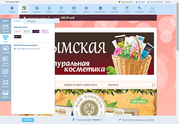
Task: Click the Текущий дизайн: Главная link
Action: pyautogui.click(x=88, y=120)
